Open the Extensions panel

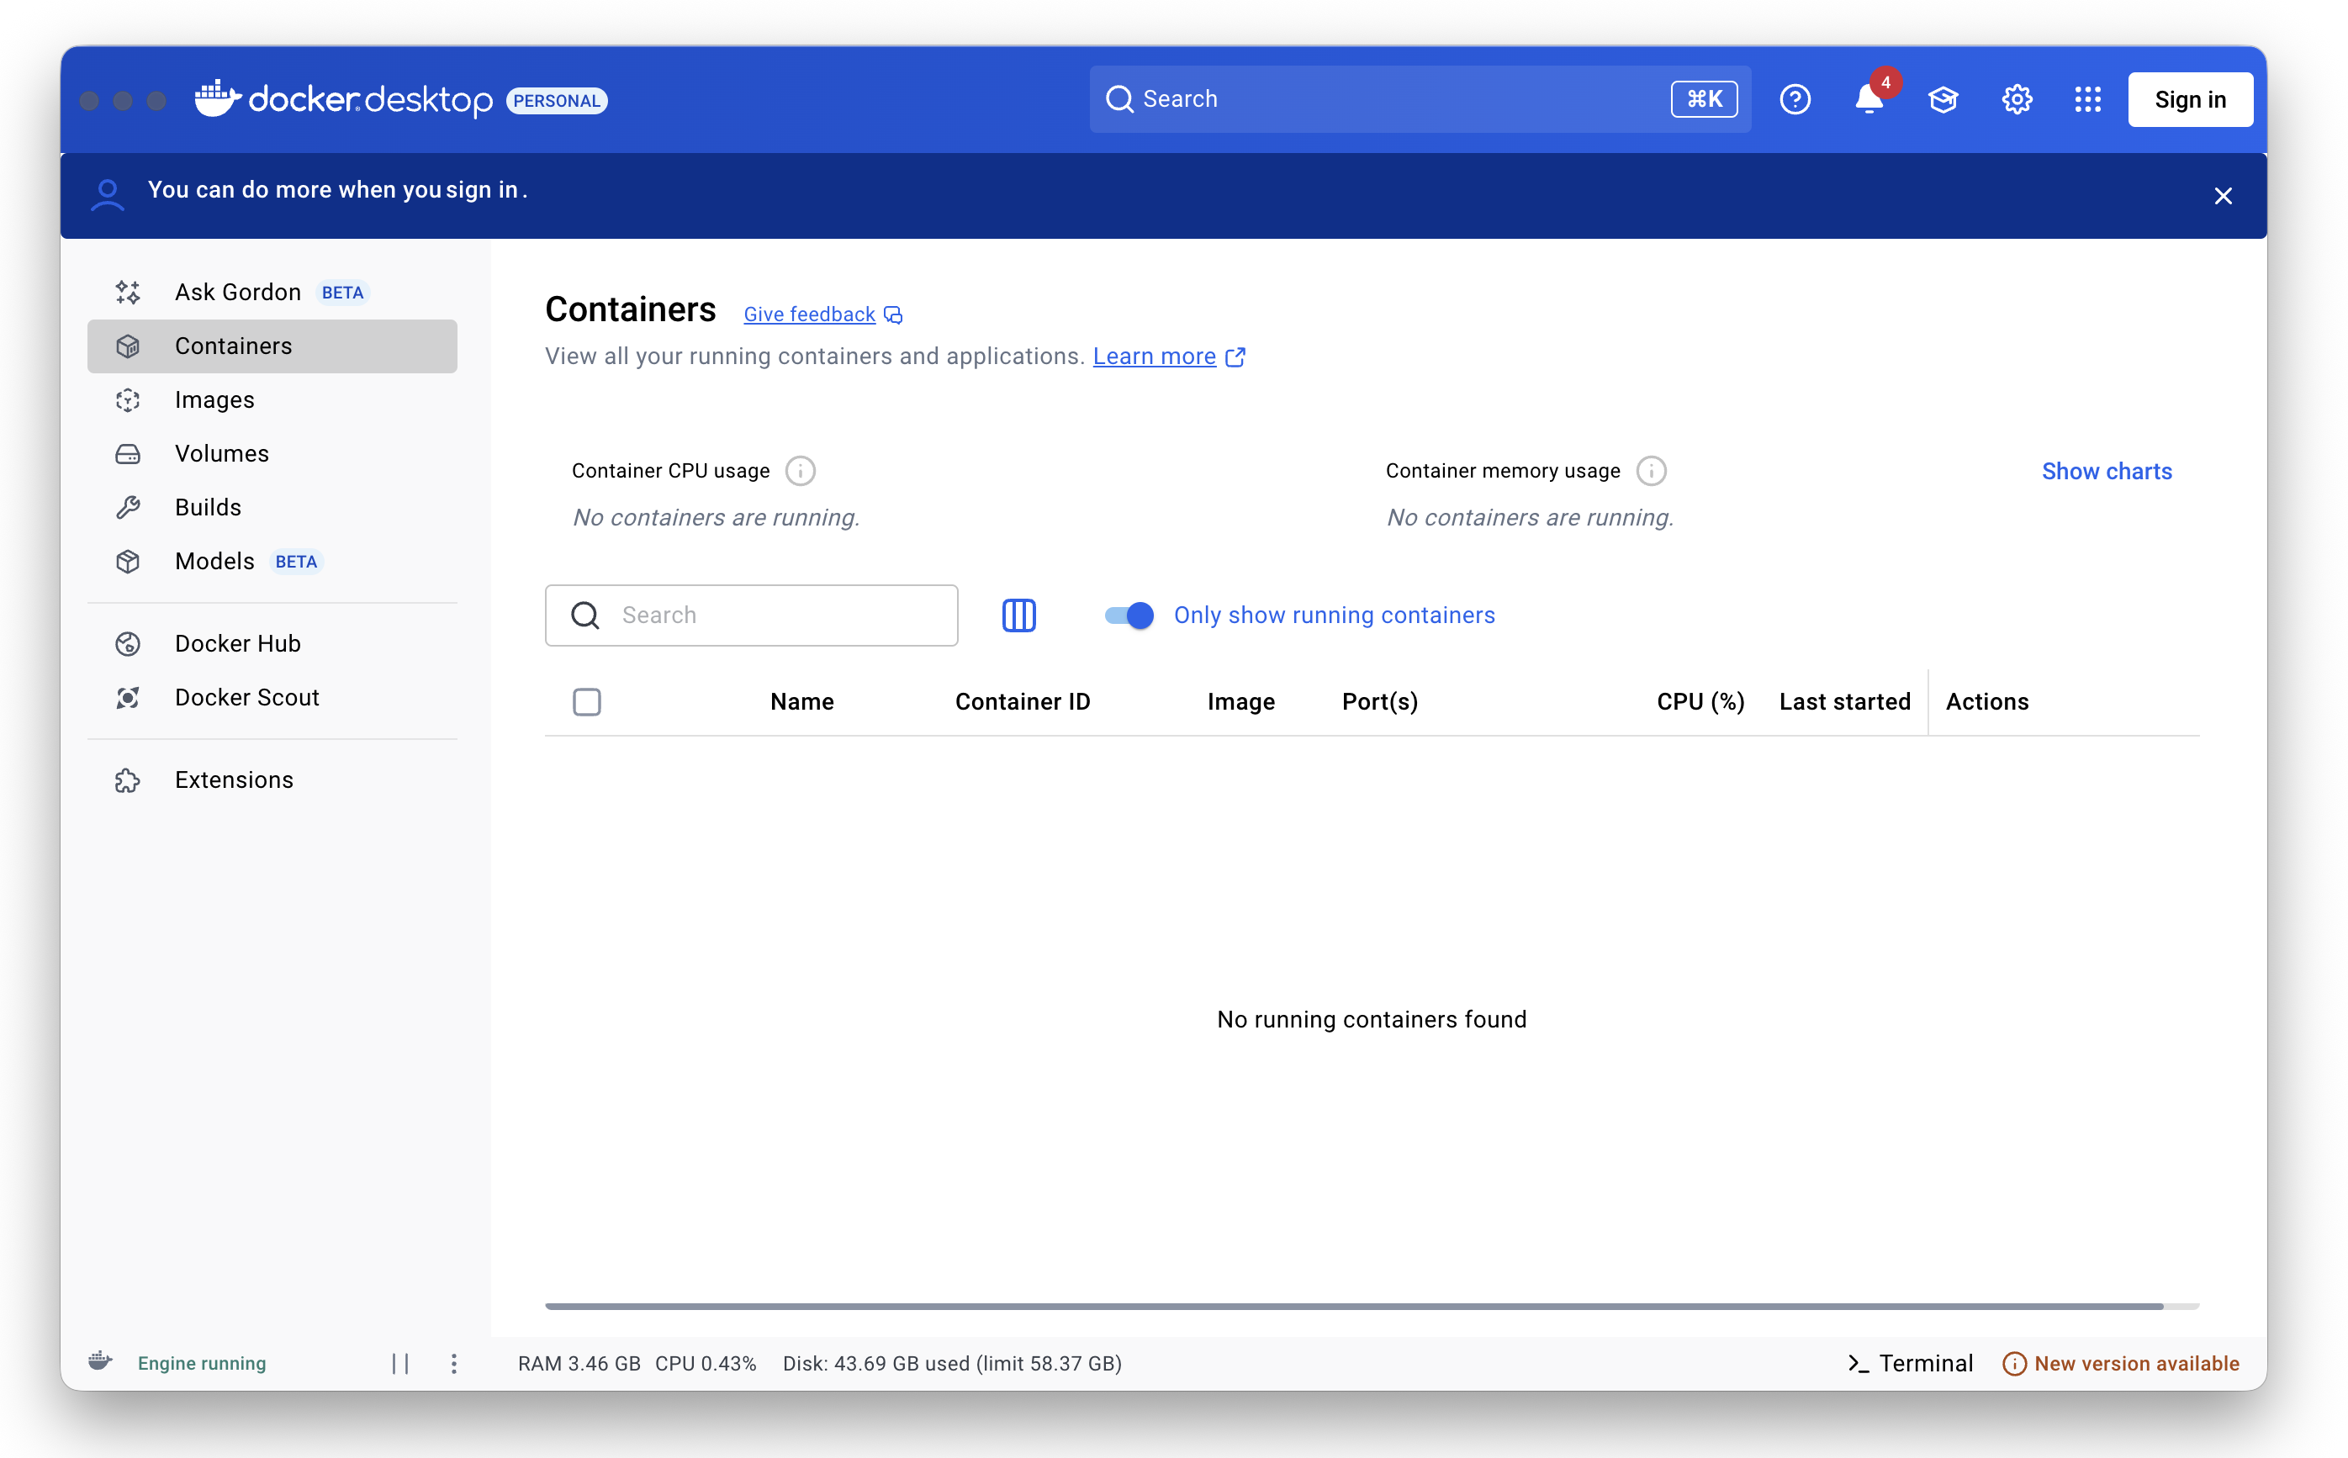point(233,779)
